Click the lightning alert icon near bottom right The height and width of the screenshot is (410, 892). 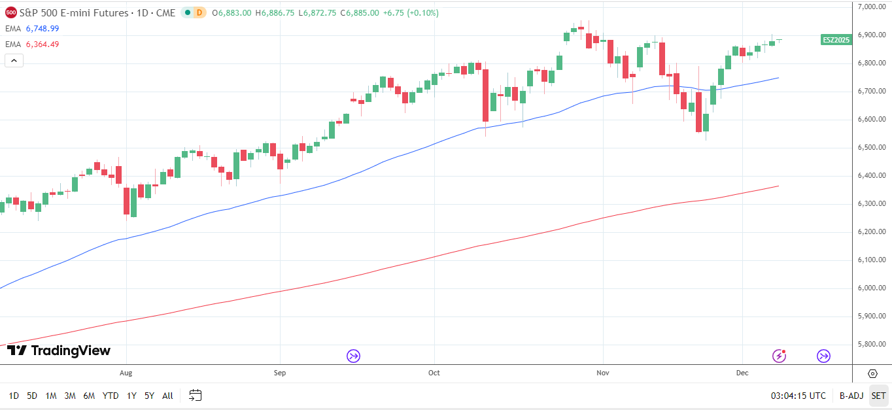pos(779,356)
